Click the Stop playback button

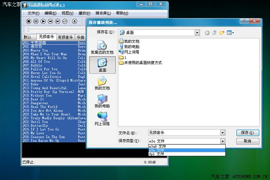(29, 22)
